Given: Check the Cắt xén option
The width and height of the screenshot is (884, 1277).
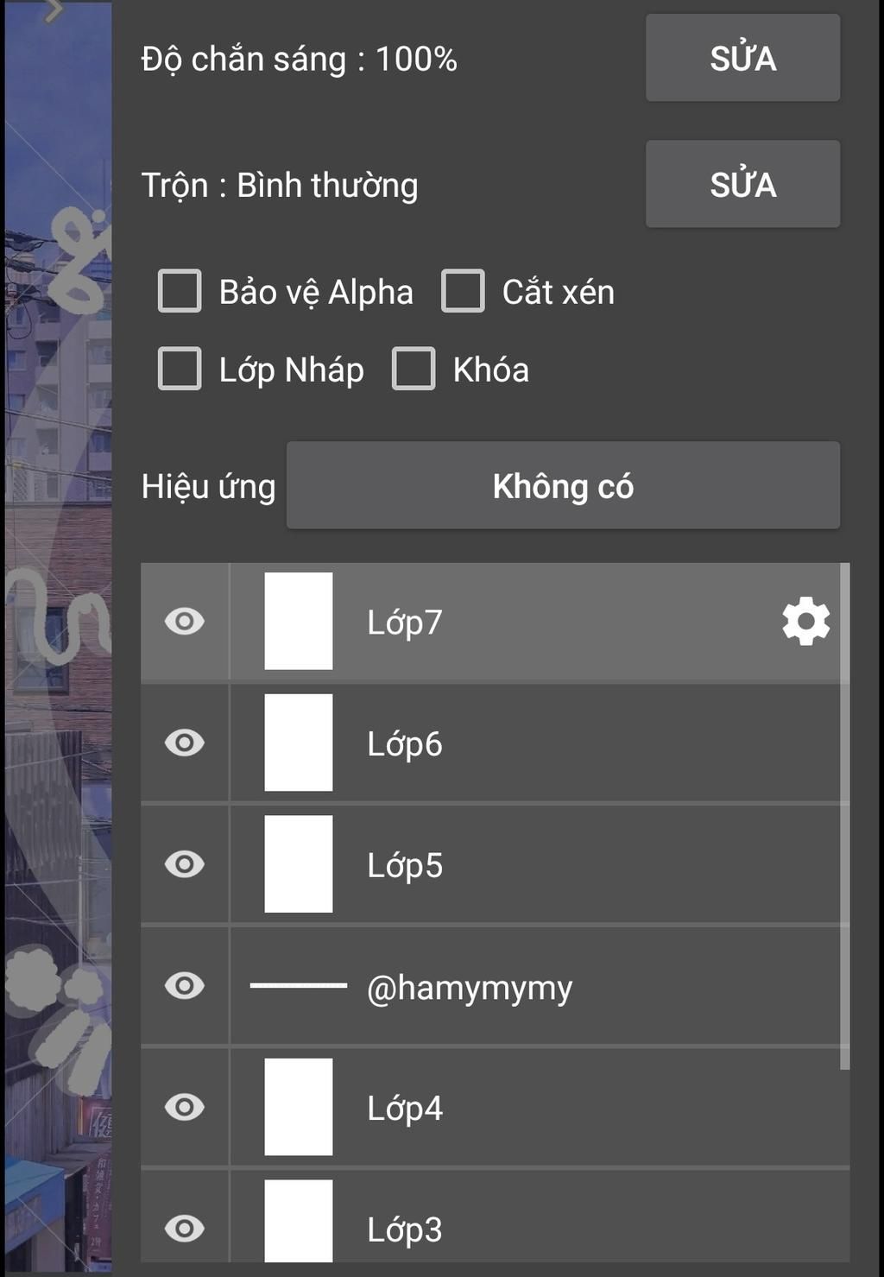Looking at the screenshot, I should coord(463,291).
